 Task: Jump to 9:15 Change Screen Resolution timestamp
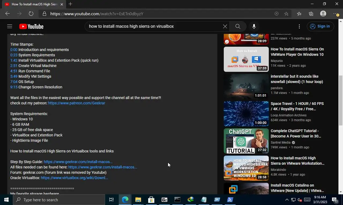click(x=14, y=87)
